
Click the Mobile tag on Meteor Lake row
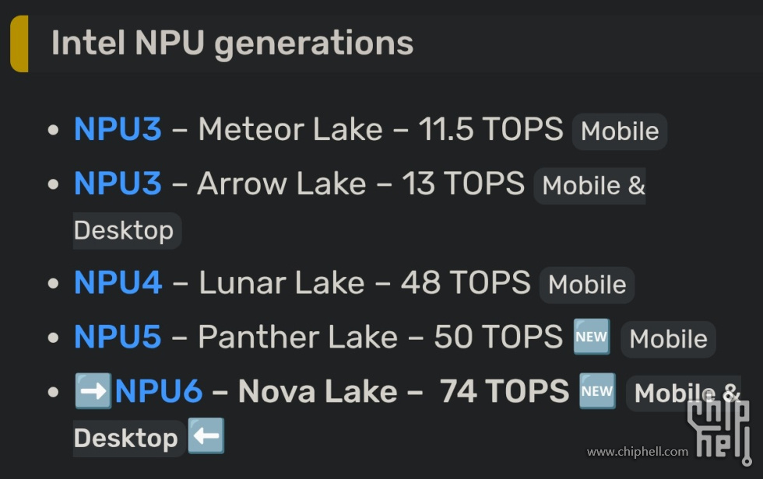tap(620, 131)
